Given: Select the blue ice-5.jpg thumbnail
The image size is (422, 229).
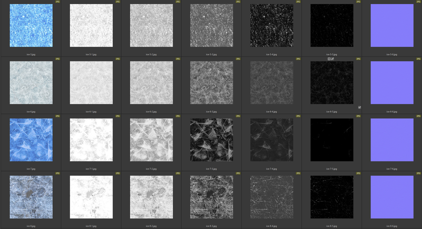Looking at the screenshot, I should tap(31, 26).
